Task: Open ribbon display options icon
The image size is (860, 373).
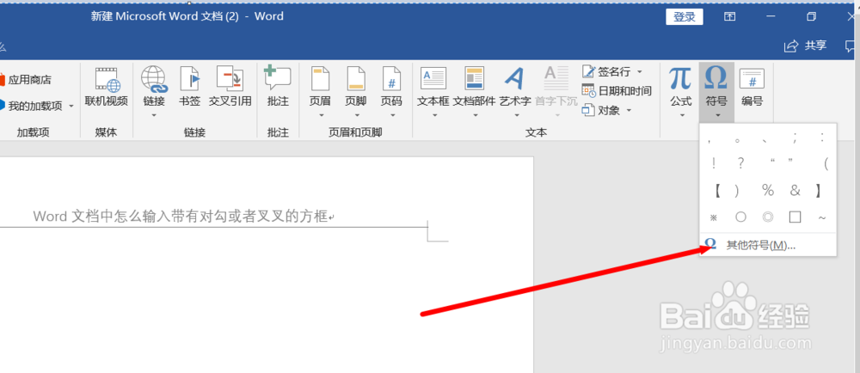Action: pos(729,17)
